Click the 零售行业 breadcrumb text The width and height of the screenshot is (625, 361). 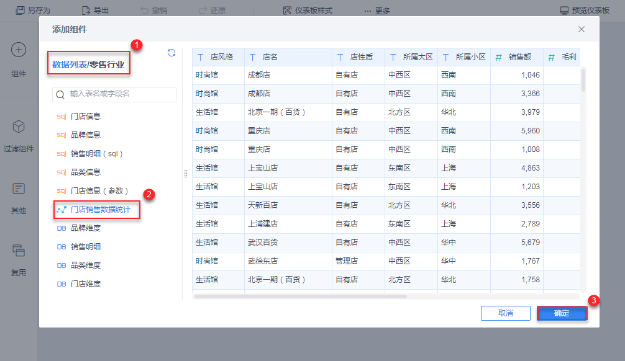(x=107, y=65)
